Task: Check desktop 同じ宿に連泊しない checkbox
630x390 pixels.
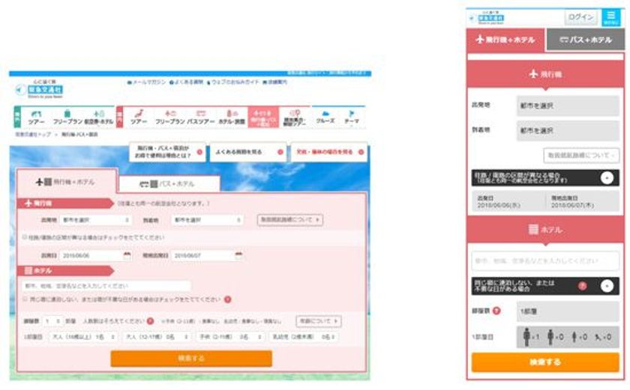Action: [x=25, y=299]
